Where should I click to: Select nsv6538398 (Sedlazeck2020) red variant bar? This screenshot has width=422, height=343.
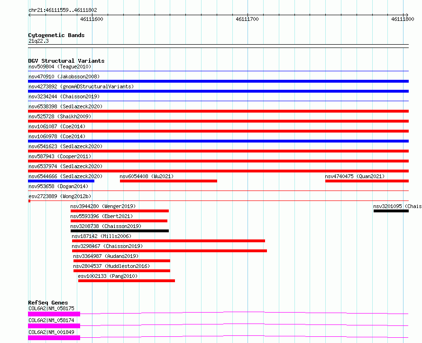tap(218, 111)
